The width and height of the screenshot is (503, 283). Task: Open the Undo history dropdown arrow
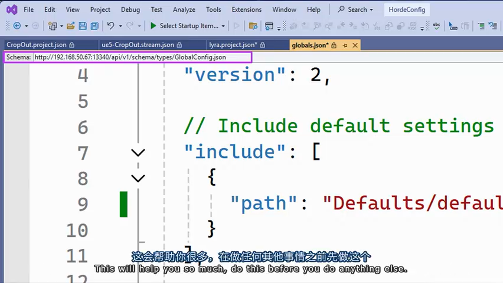[120, 26]
